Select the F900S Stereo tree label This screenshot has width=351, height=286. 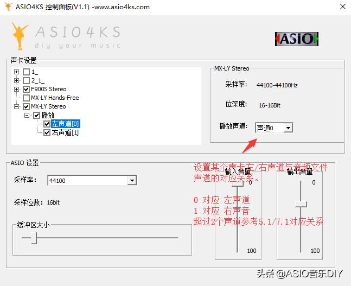[x=49, y=89]
